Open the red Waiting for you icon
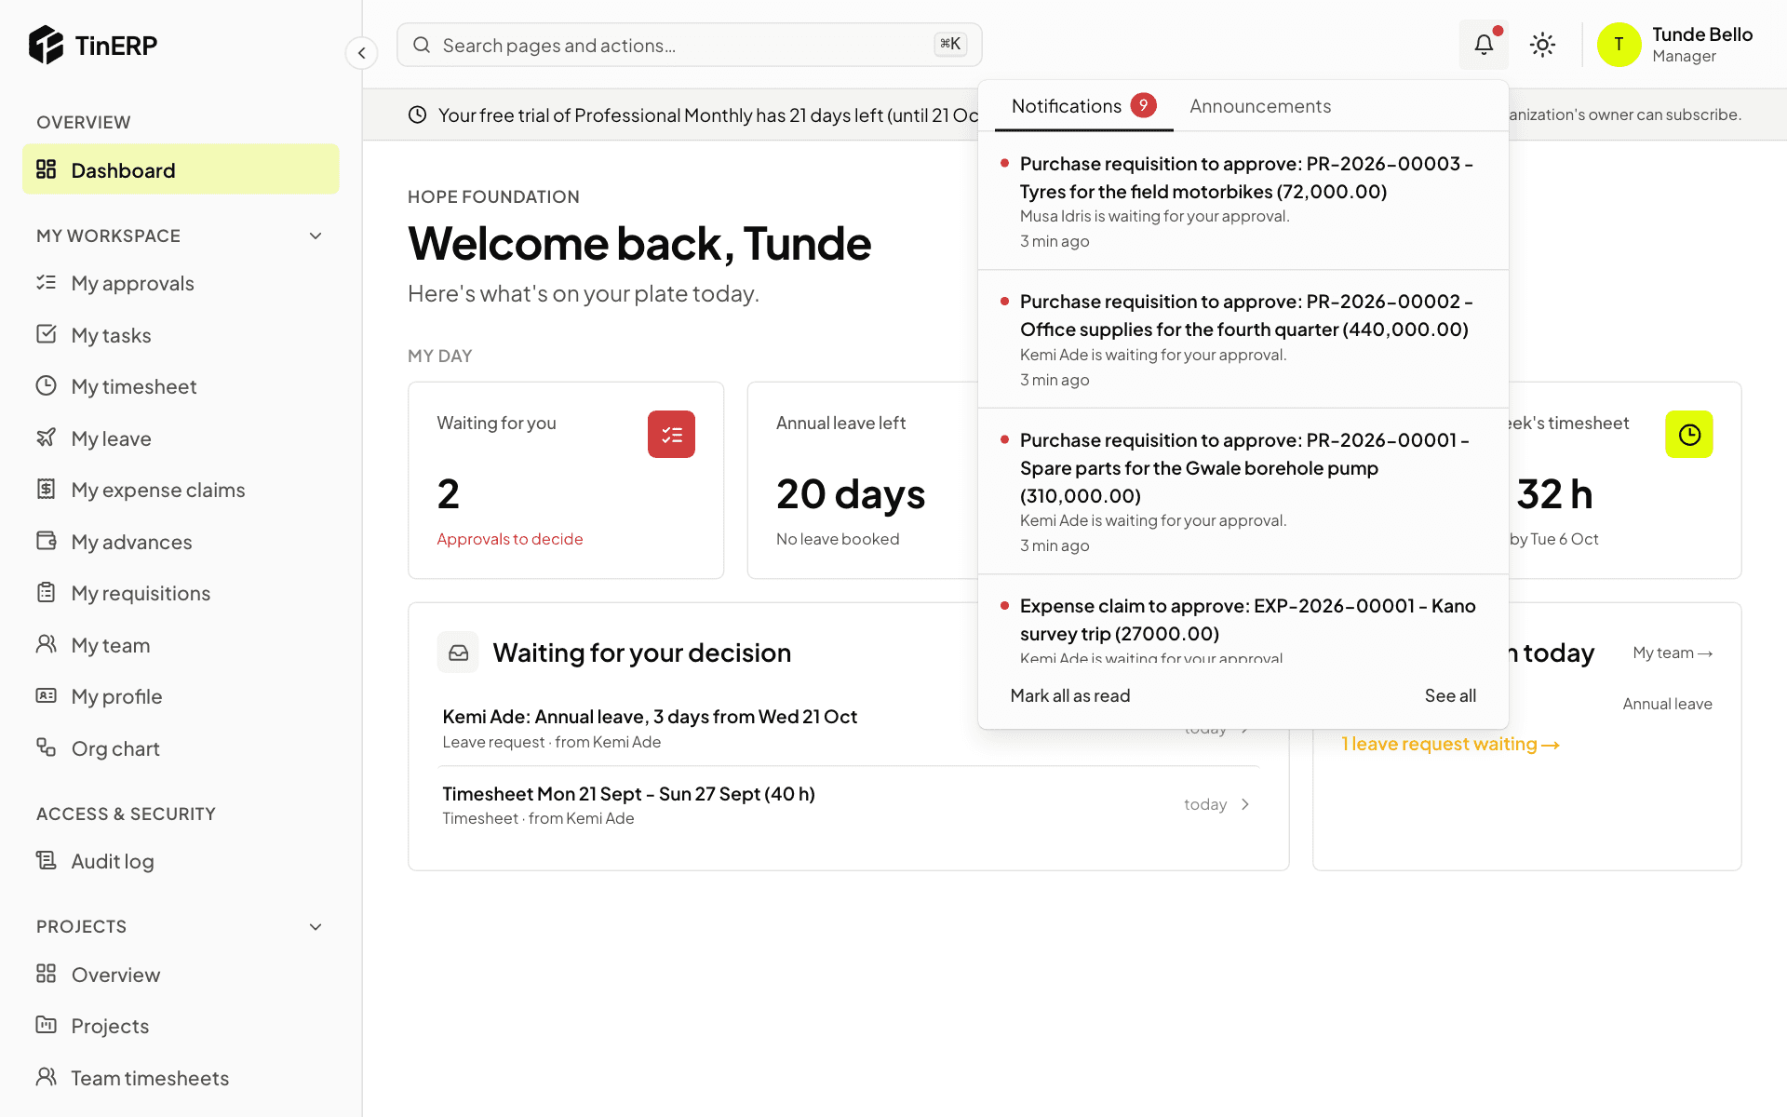The width and height of the screenshot is (1787, 1117). tap(671, 434)
